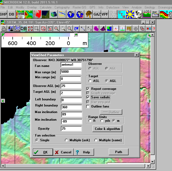Click the Max range (m) field

(71, 72)
